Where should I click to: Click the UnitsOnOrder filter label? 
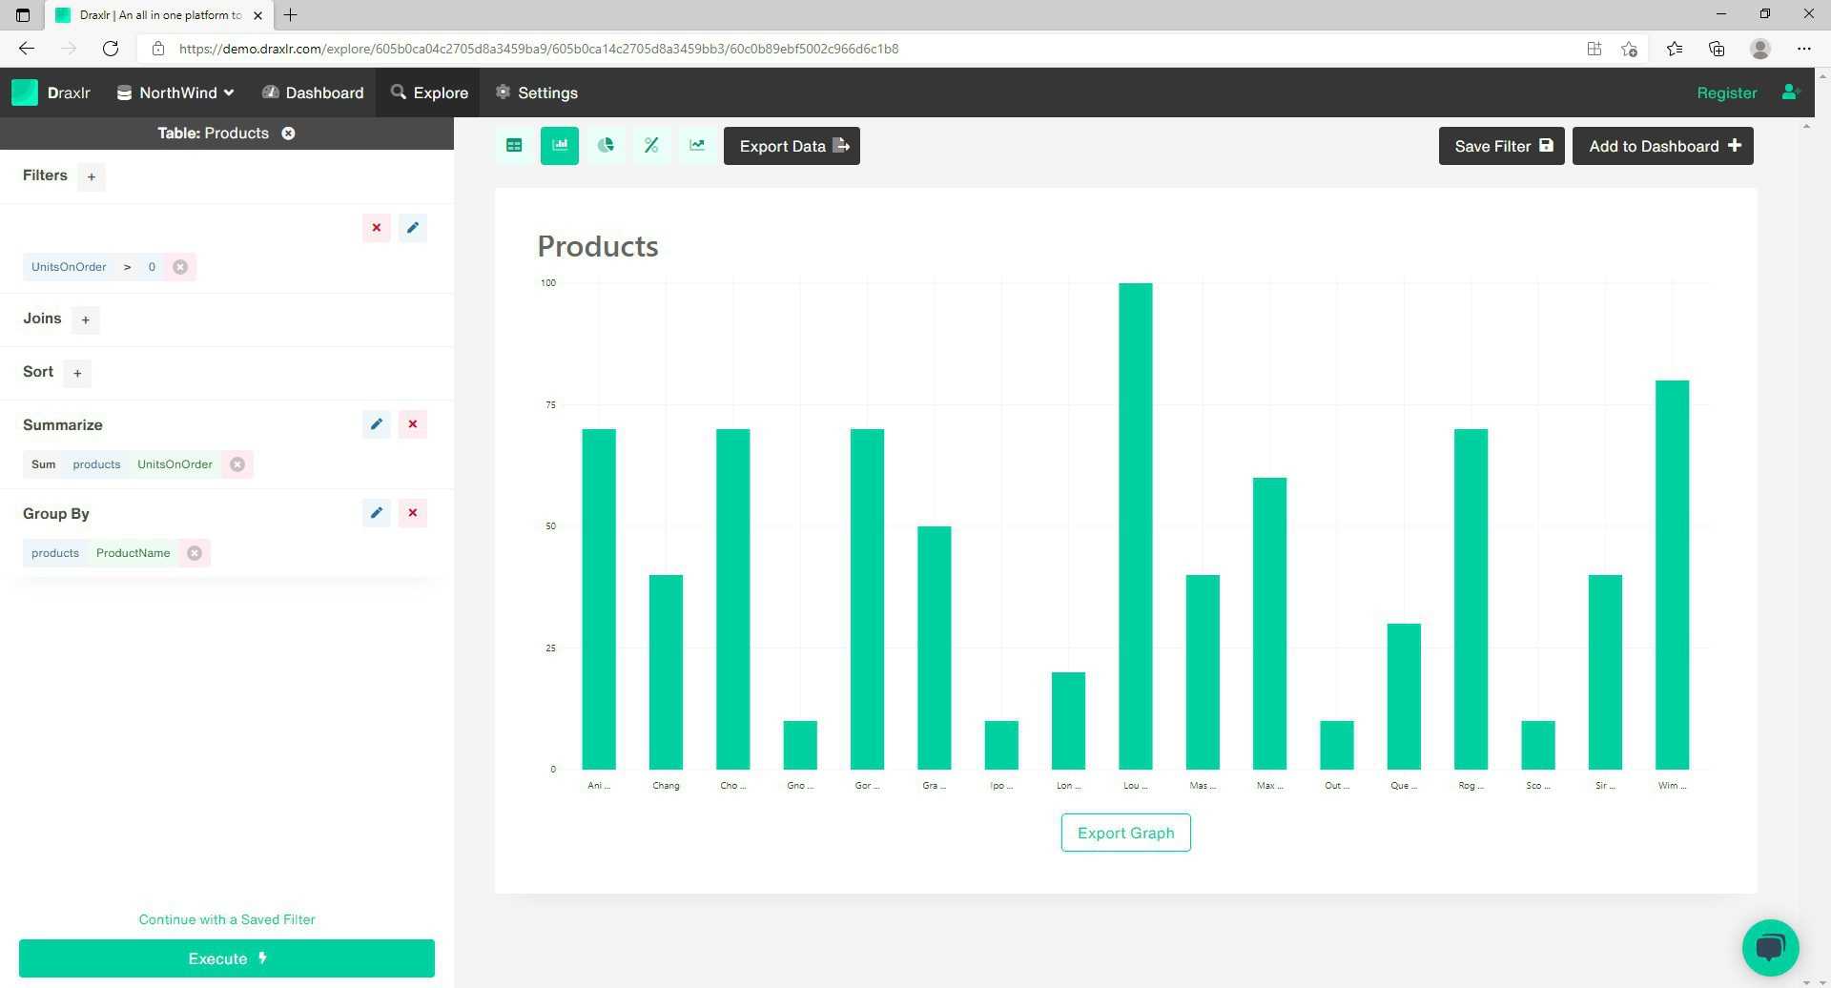coord(69,267)
